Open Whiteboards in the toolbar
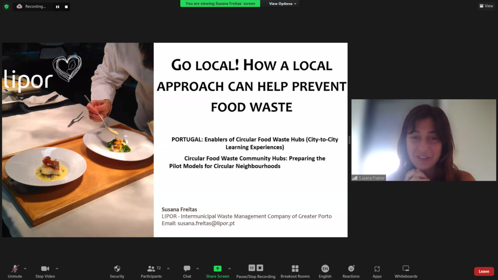498x280 pixels. pos(406,269)
